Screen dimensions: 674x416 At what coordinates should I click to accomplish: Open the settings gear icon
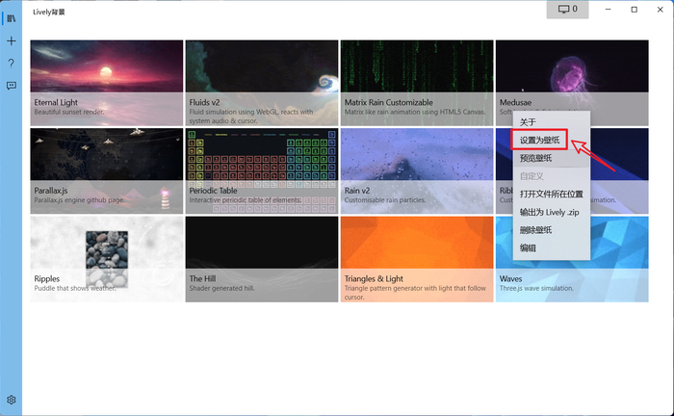pyautogui.click(x=11, y=400)
